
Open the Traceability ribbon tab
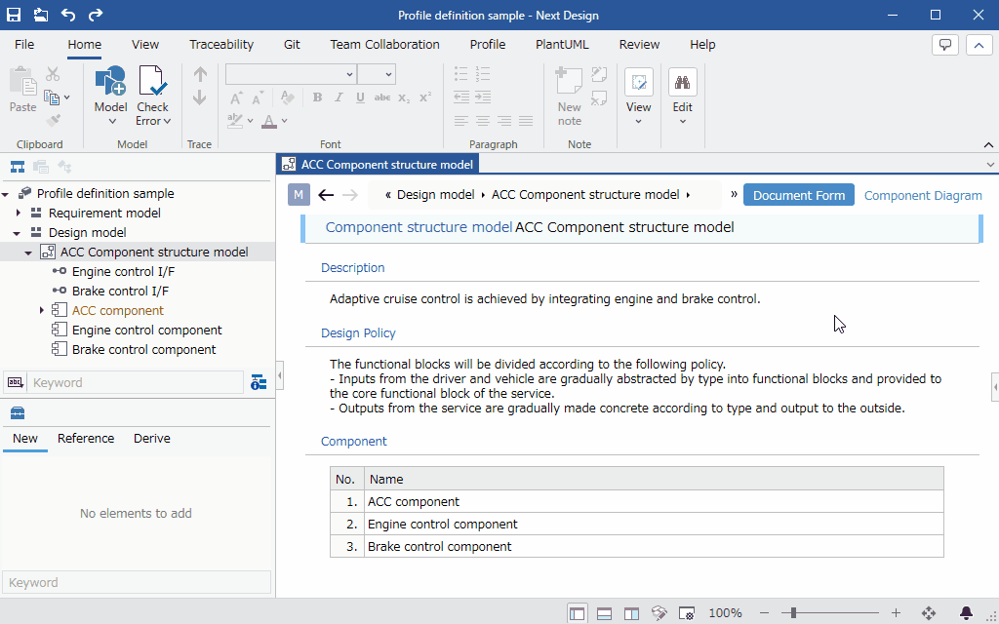click(221, 45)
